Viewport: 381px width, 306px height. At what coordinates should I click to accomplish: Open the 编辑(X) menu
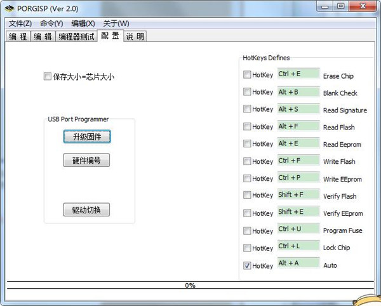point(83,23)
